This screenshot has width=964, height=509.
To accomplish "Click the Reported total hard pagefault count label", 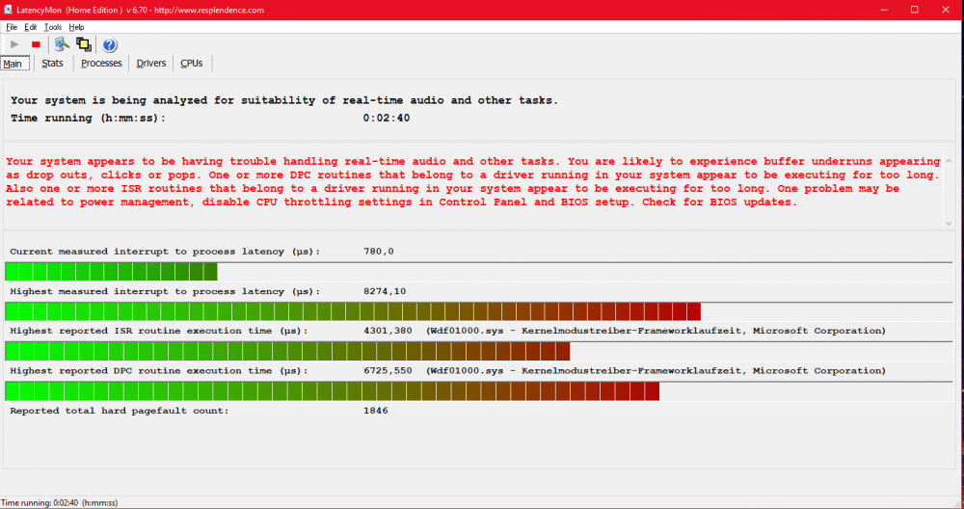I will (120, 411).
